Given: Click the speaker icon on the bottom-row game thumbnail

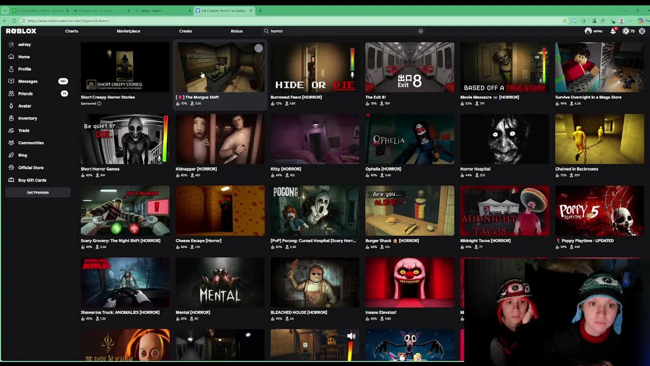Looking at the screenshot, I should 351,336.
